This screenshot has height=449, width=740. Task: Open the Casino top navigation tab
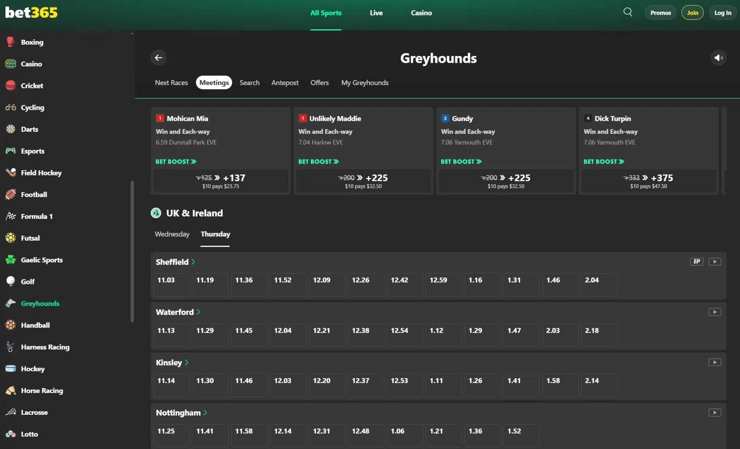coord(421,13)
